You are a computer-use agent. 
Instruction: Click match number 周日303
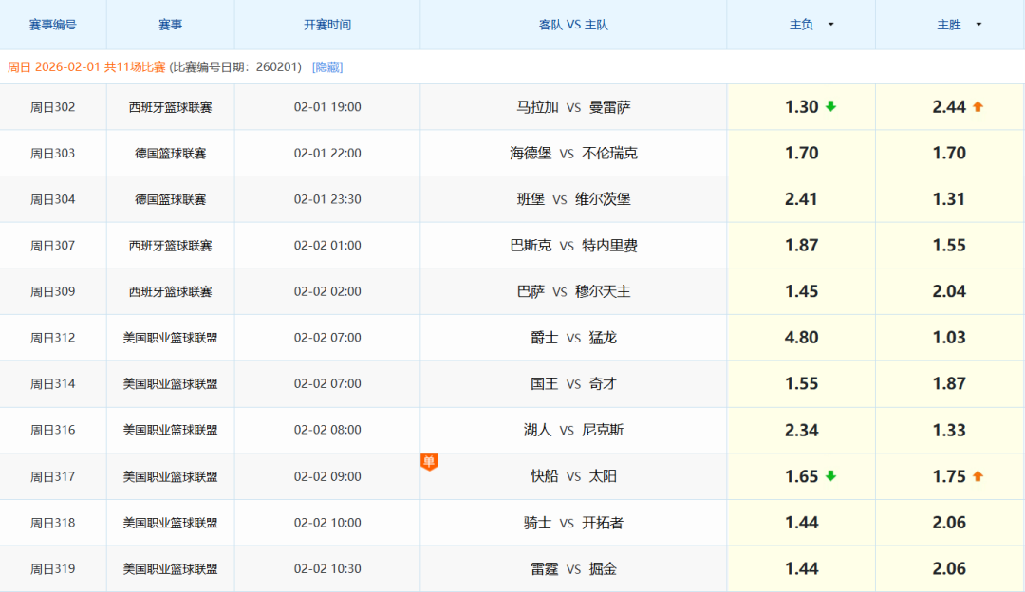pos(53,153)
